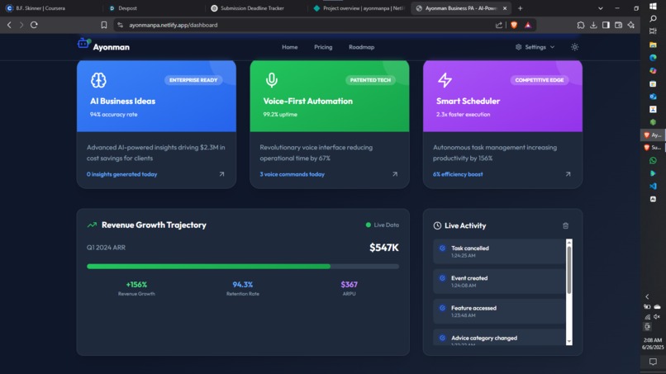Image resolution: width=666 pixels, height=374 pixels.
Task: Click the $367 ARPU figure
Action: point(350,285)
